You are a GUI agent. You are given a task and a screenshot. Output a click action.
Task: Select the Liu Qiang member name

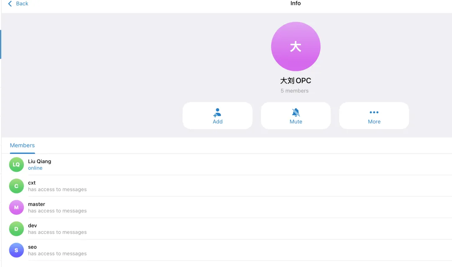point(39,161)
